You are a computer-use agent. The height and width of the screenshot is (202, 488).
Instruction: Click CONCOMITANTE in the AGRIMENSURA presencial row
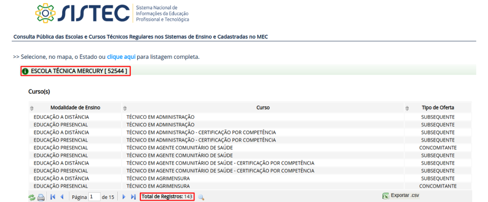click(438, 186)
